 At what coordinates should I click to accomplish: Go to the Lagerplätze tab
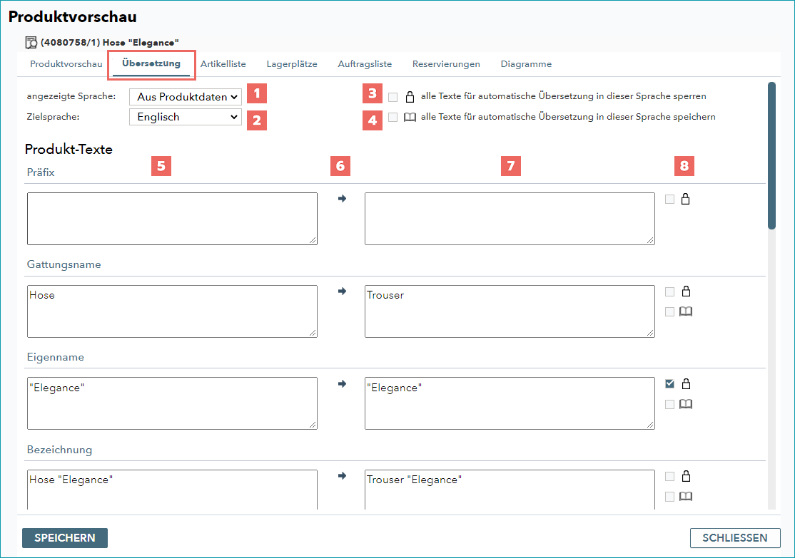[292, 64]
